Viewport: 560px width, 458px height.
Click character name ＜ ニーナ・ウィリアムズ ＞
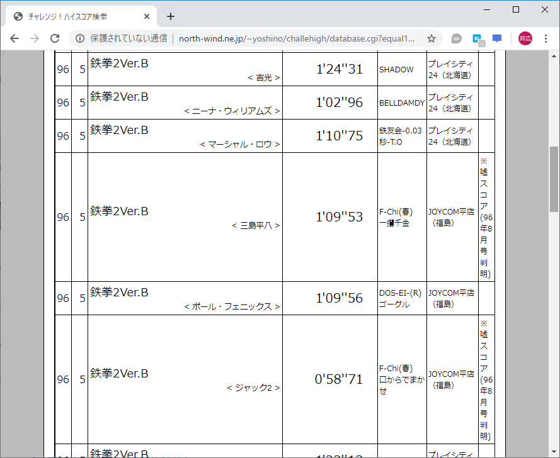pyautogui.click(x=232, y=111)
